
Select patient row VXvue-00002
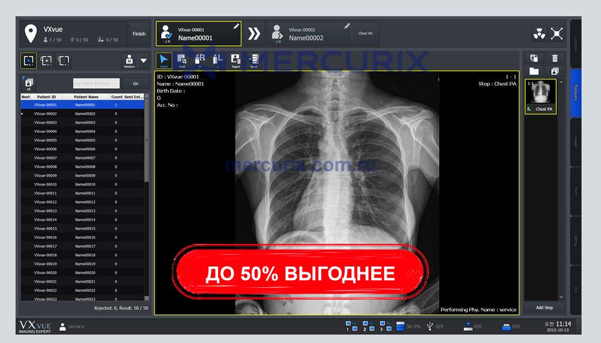point(82,113)
